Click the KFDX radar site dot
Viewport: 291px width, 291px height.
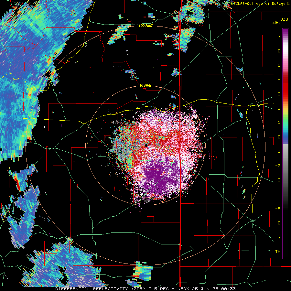coord(146,145)
